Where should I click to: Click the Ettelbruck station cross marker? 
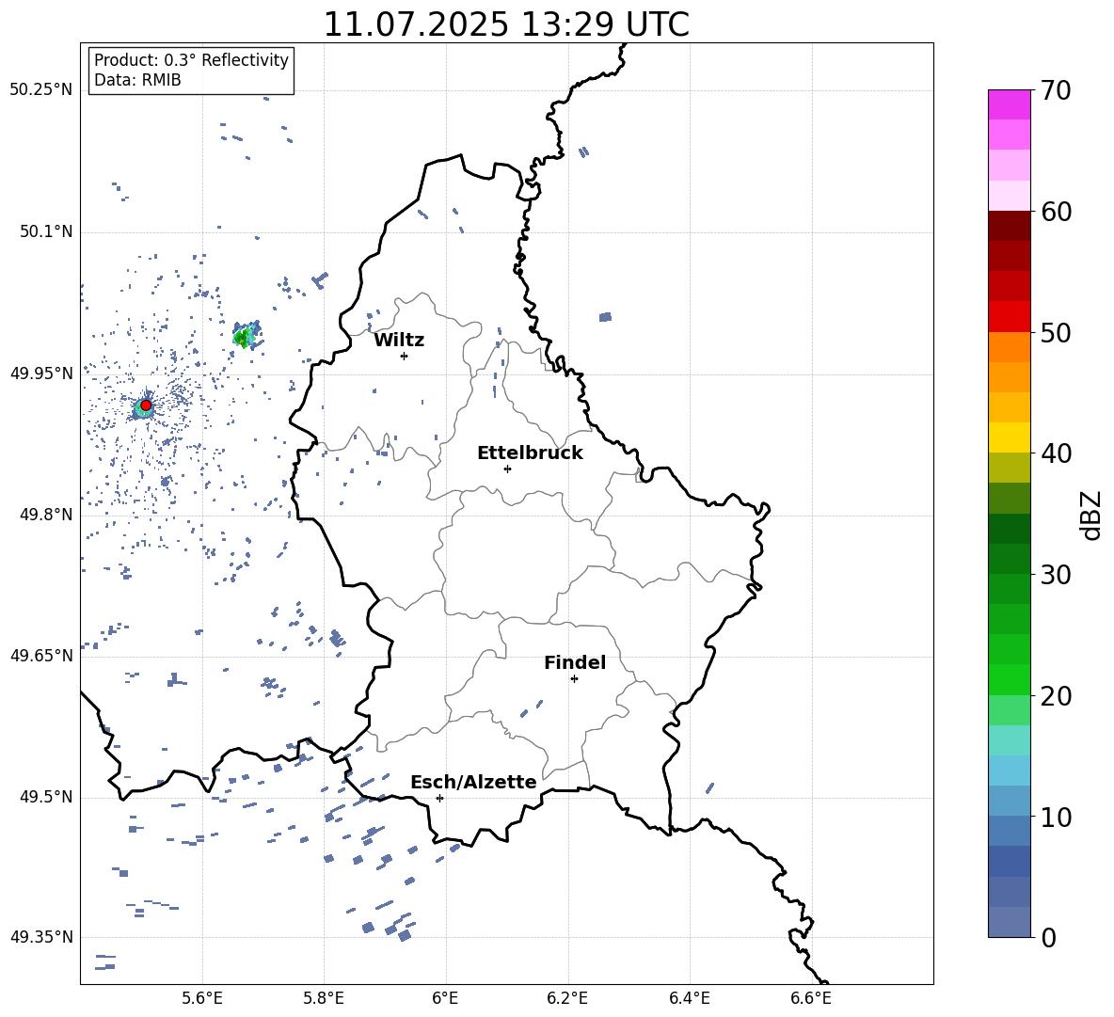coord(507,469)
